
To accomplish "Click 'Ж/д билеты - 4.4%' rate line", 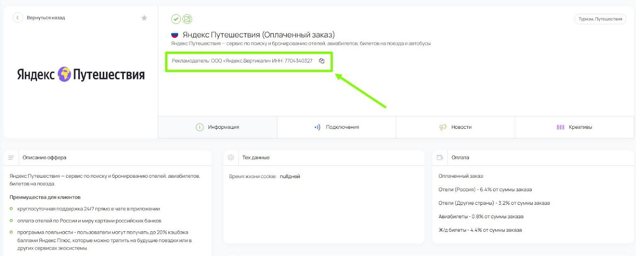I will 480,230.
